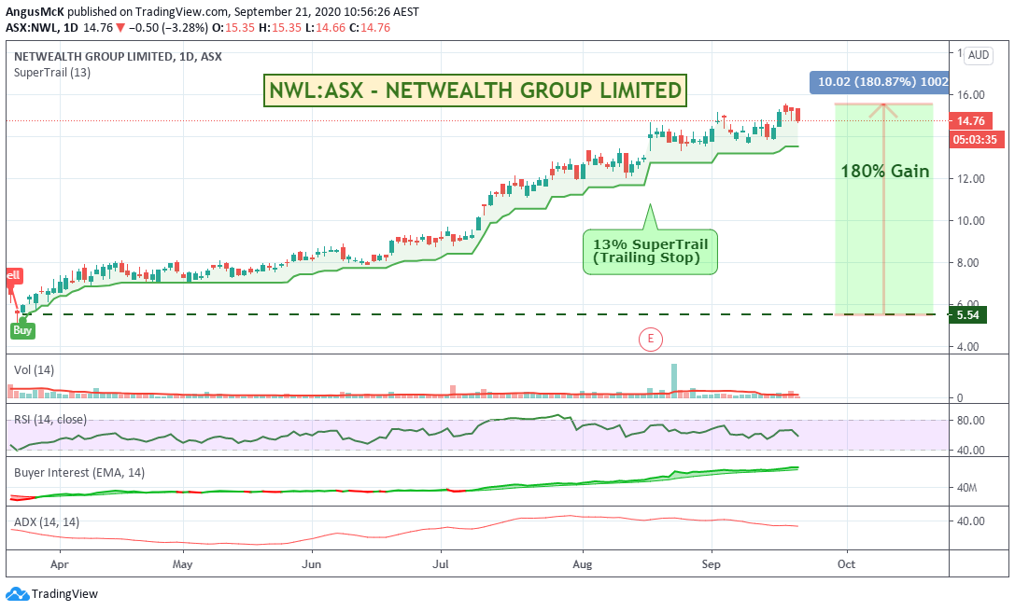Click the NWL:ASX title banner
The width and height of the screenshot is (1015, 611).
(474, 90)
